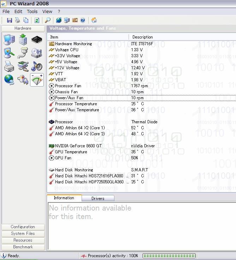Click the Copy toolbar icon
Viewport: 236px width, 260px height.
(25, 20)
